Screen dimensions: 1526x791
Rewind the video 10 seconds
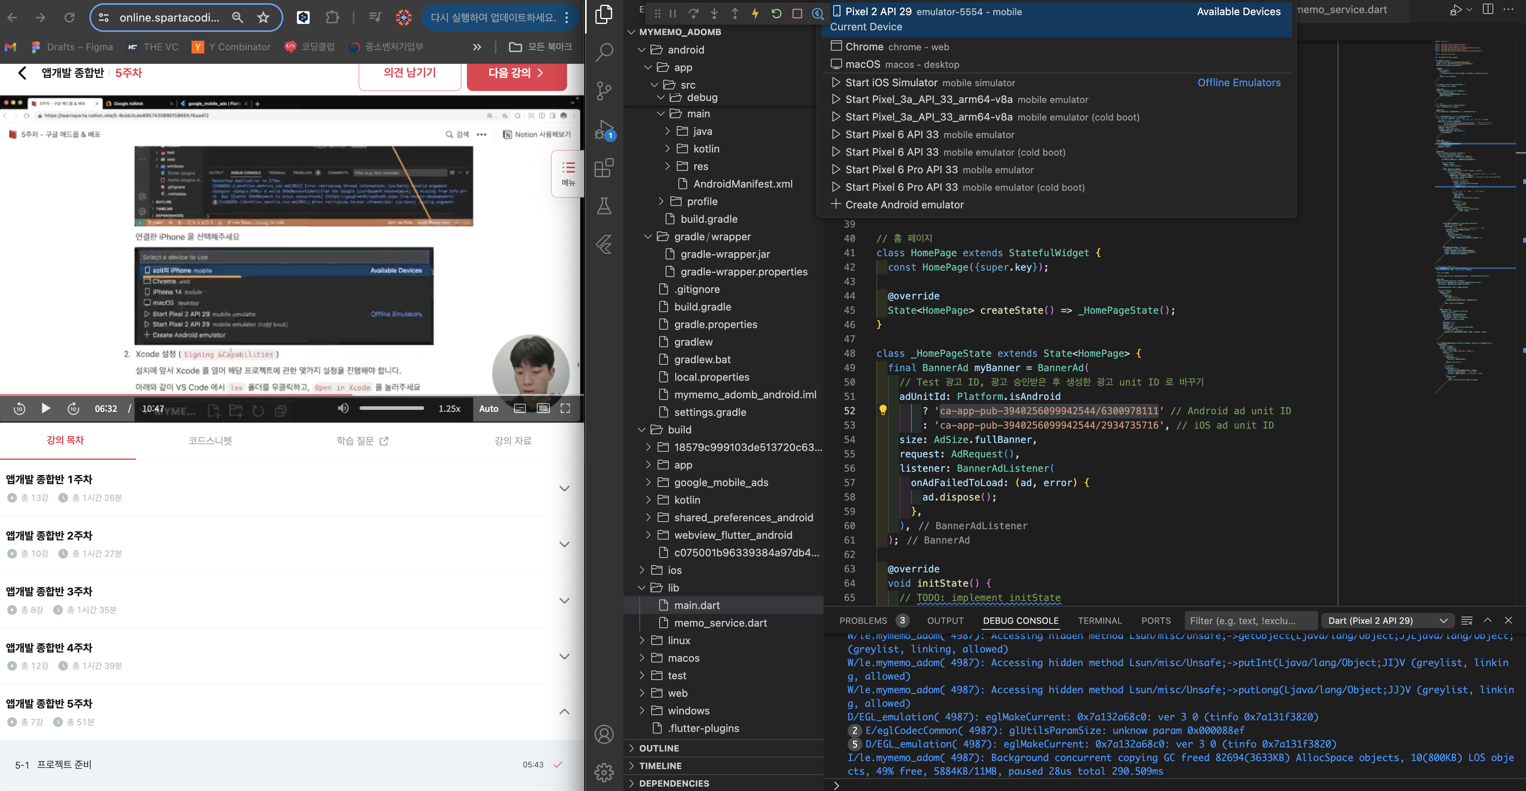(x=19, y=408)
